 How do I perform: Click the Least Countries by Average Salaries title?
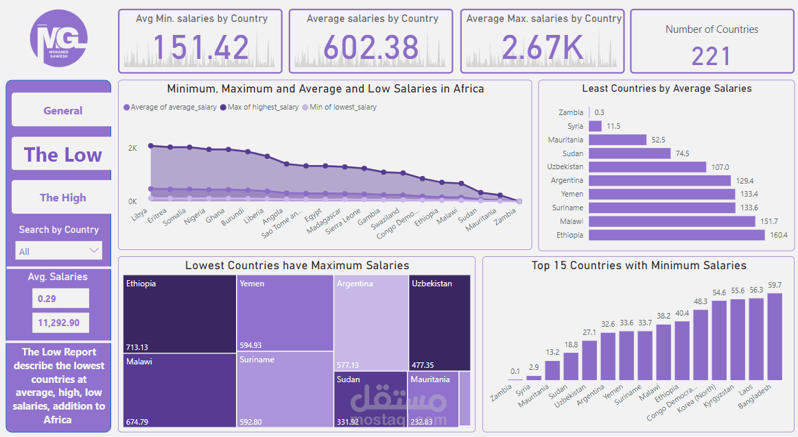pyautogui.click(x=666, y=88)
